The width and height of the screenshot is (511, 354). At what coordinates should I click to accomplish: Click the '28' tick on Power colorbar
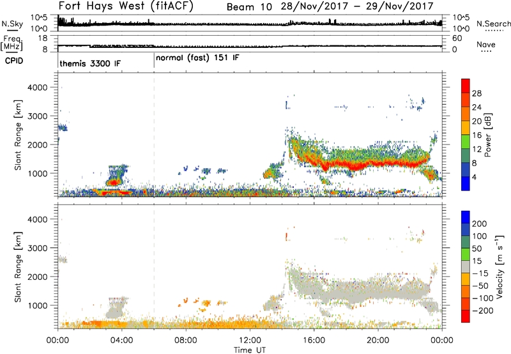tap(477, 93)
